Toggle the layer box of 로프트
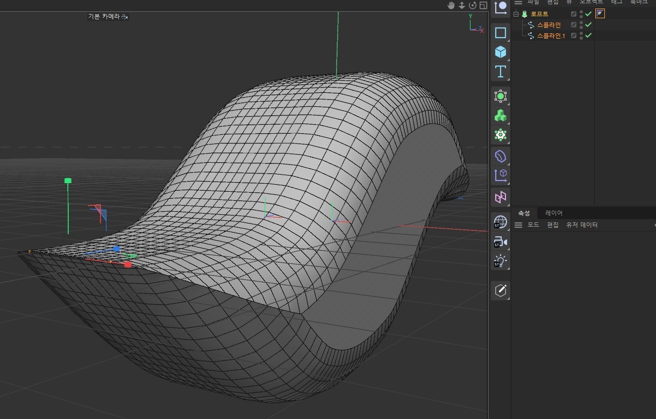Viewport: 656px width, 419px height. [574, 14]
